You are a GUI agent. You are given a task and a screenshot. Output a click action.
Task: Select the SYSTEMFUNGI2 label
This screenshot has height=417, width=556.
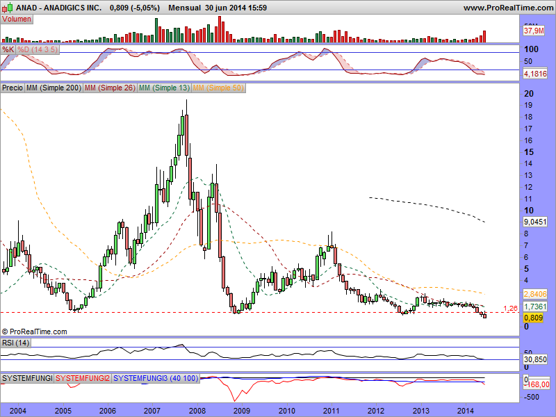(x=83, y=378)
